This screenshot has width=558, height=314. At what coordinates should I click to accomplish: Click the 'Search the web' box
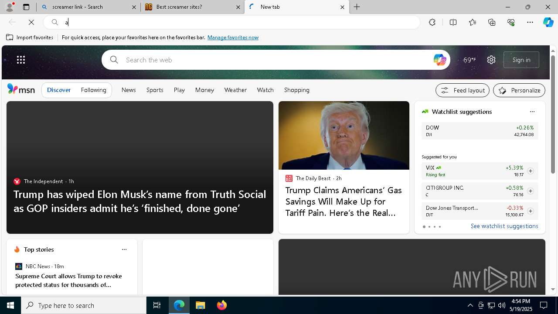[276, 60]
